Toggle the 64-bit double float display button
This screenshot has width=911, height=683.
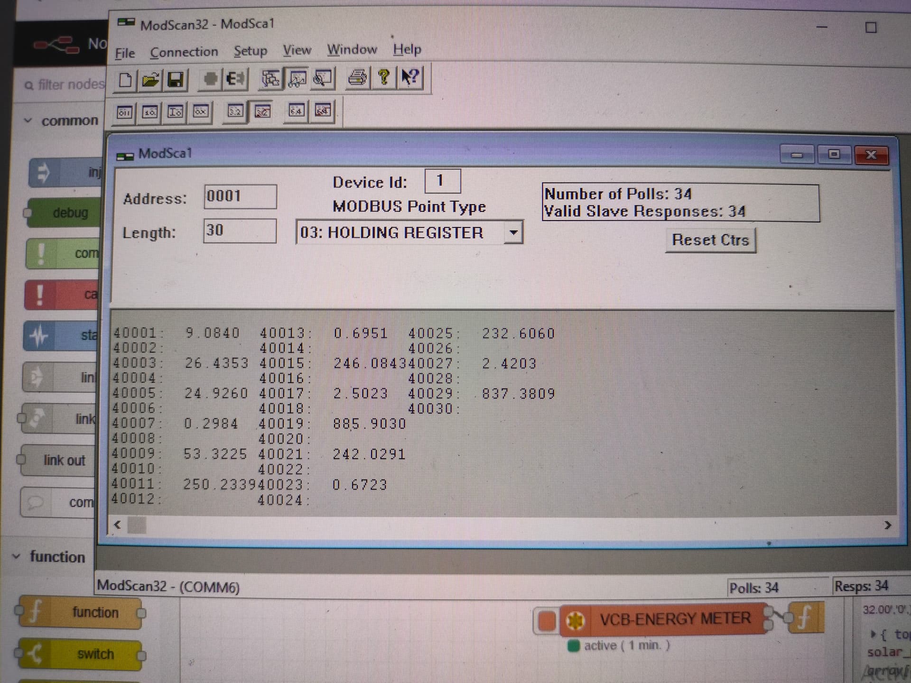pyautogui.click(x=297, y=111)
